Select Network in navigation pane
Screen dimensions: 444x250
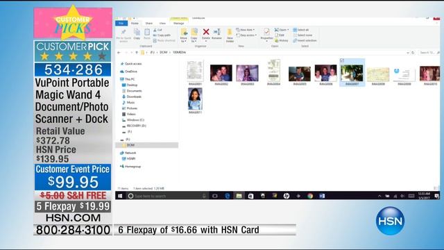[128, 153]
